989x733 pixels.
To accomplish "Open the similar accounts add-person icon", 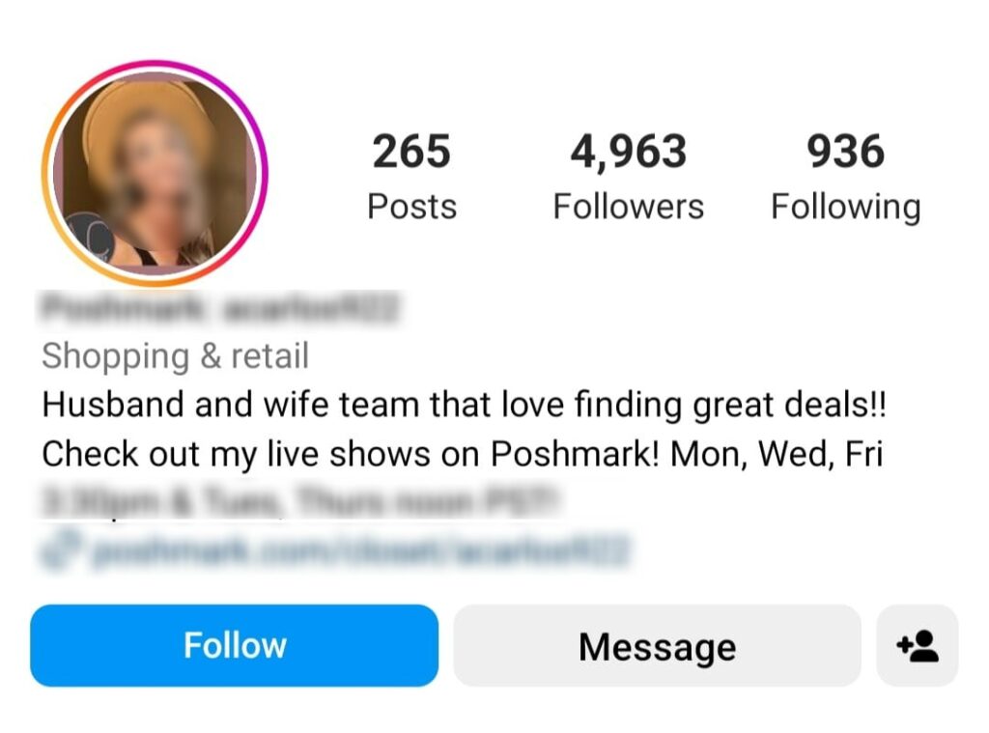I will pos(918,645).
